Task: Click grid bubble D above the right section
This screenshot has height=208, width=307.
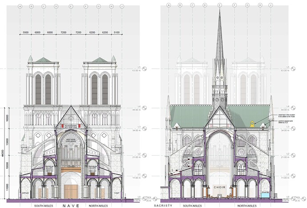Action: point(205,5)
